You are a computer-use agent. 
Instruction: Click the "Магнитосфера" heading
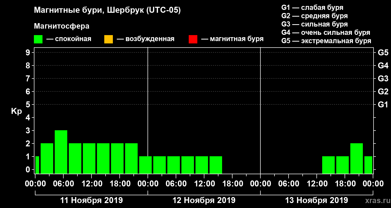coord(62,26)
